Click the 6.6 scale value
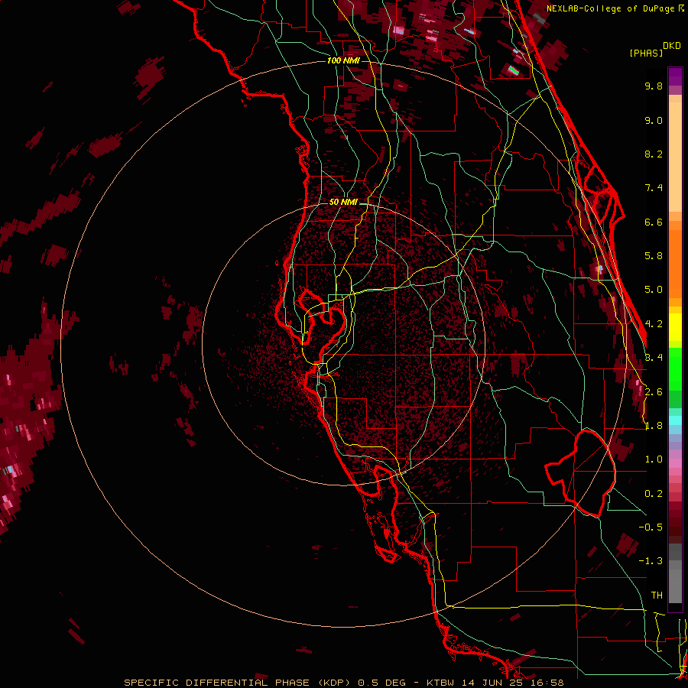 click(x=654, y=222)
